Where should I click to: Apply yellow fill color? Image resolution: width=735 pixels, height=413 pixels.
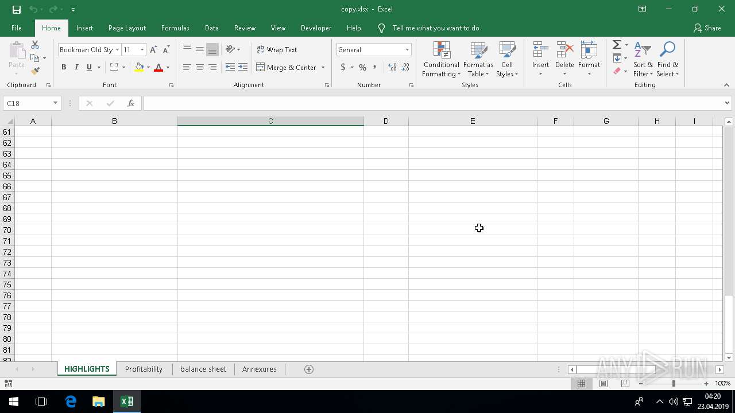(139, 67)
